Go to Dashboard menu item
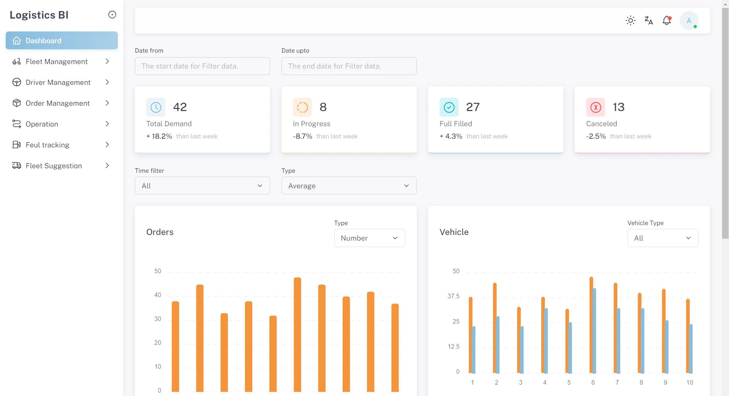The height and width of the screenshot is (396, 729). pos(62,41)
